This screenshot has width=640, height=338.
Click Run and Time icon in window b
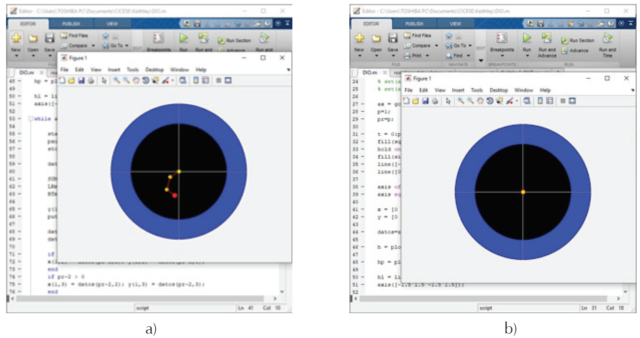click(x=607, y=39)
